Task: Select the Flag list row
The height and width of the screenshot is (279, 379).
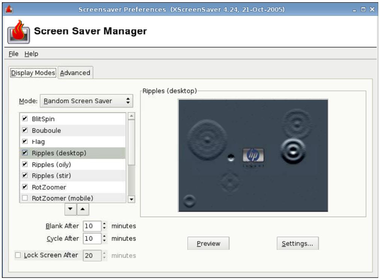Action: (73, 142)
